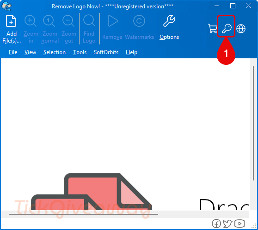Click the globe language icon
This screenshot has width=258, height=230.
241,29
